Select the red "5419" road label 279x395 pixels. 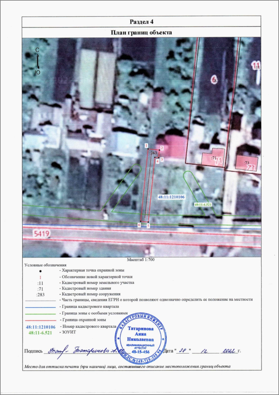(x=41, y=234)
